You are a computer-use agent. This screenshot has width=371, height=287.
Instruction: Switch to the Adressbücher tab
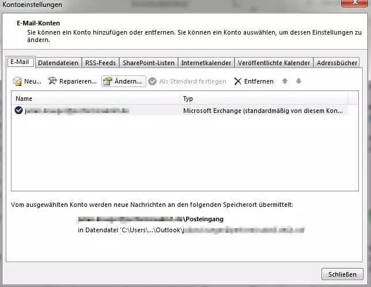[337, 63]
